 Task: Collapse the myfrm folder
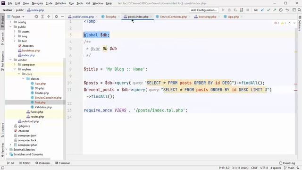(15, 69)
